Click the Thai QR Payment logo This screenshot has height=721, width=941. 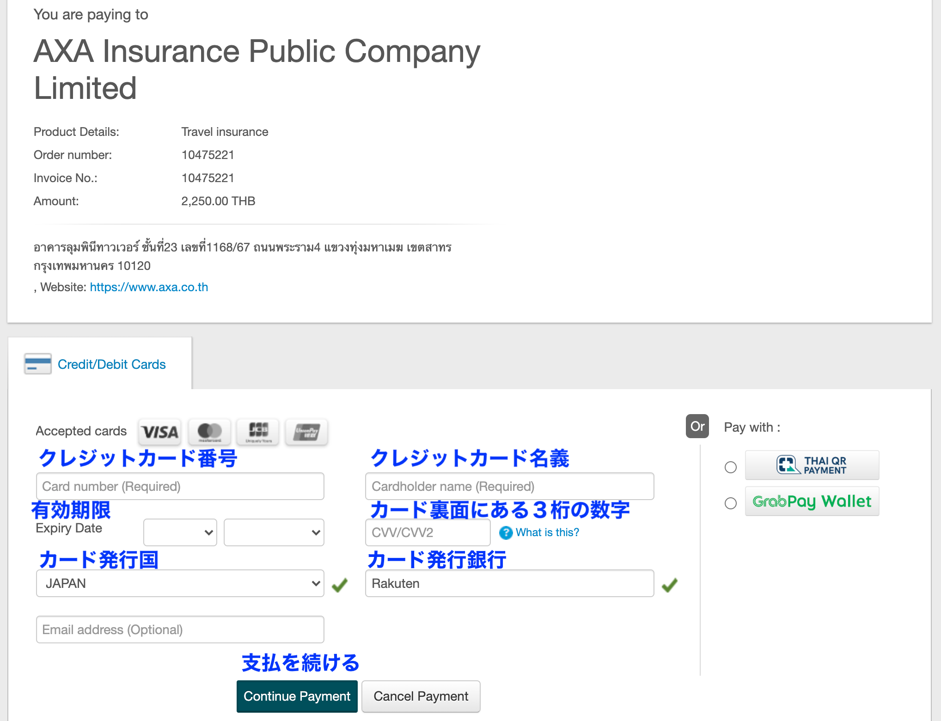(x=812, y=465)
